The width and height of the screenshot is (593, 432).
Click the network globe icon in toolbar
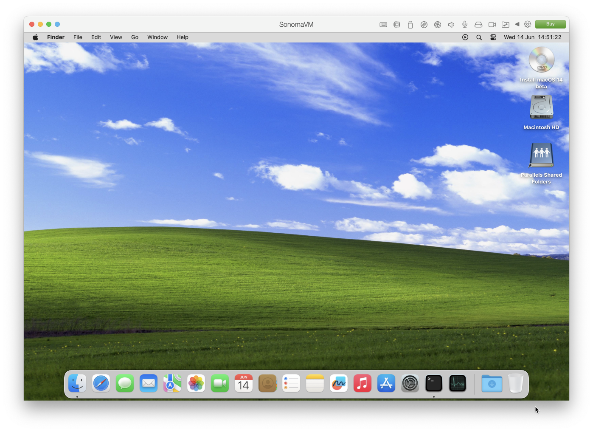438,25
